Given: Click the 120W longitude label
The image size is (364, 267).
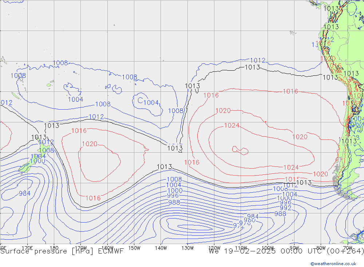Looking at the screenshot, I should point(214,248).
